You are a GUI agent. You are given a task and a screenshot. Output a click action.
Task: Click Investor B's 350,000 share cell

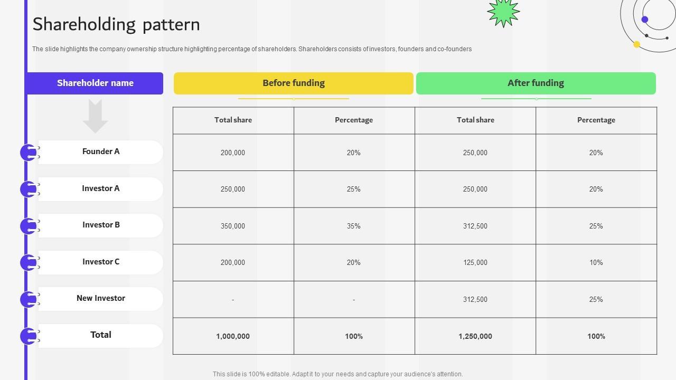tap(233, 226)
